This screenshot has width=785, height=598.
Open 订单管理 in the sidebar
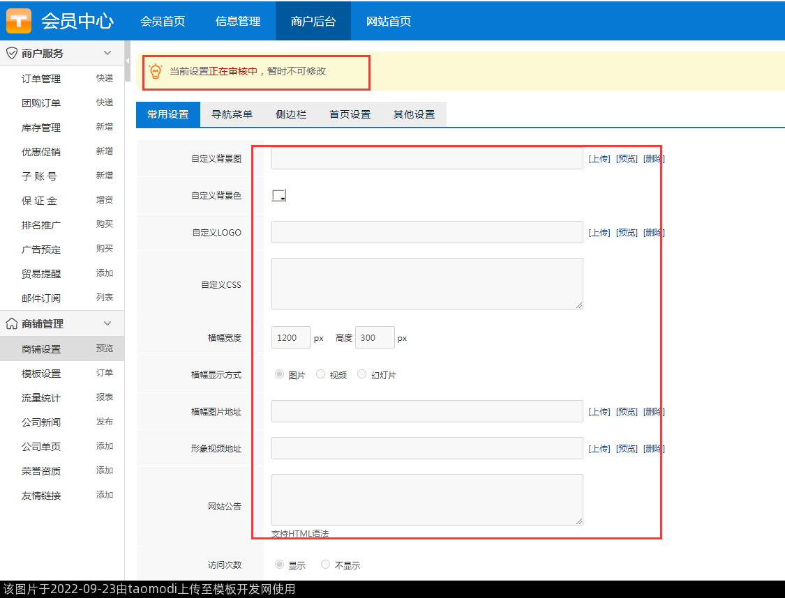pyautogui.click(x=41, y=79)
